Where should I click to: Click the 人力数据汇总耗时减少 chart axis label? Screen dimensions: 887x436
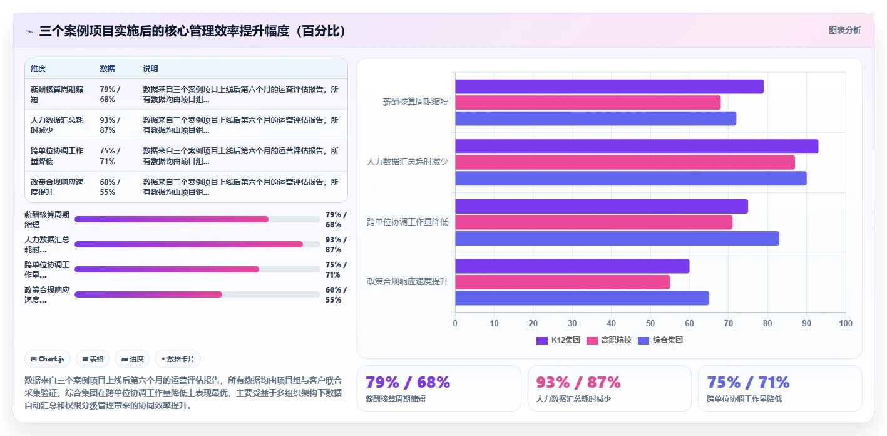[x=408, y=162]
